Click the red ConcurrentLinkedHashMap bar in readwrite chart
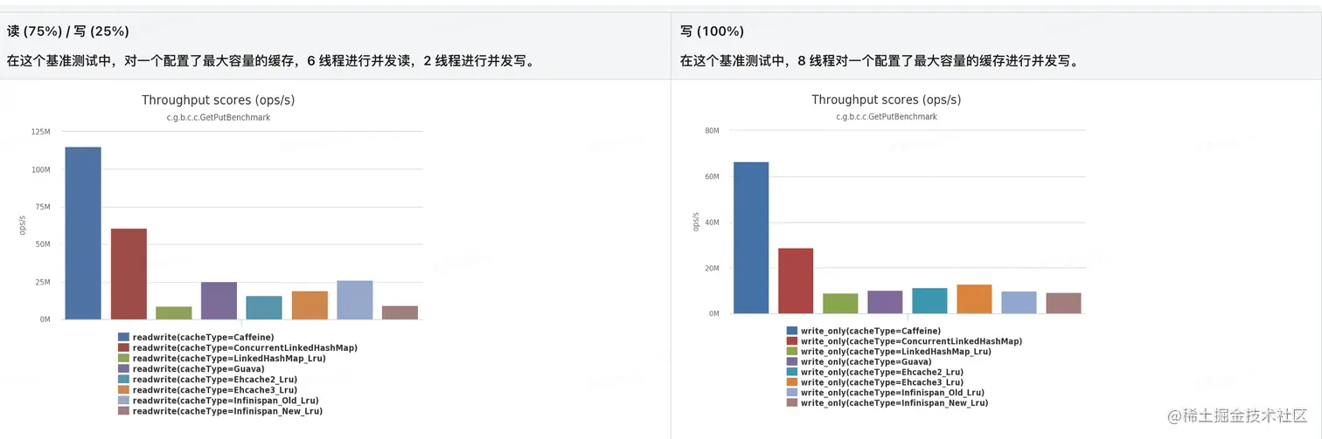Viewport: 1322px width, 439px height. pos(129,274)
